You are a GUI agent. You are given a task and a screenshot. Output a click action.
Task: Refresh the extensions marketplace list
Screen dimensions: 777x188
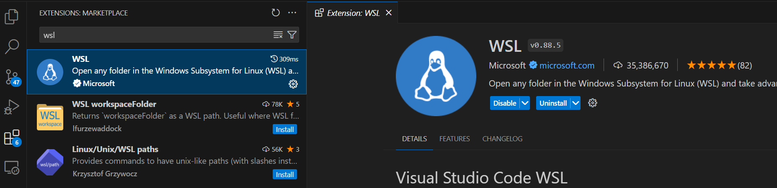pyautogui.click(x=275, y=13)
